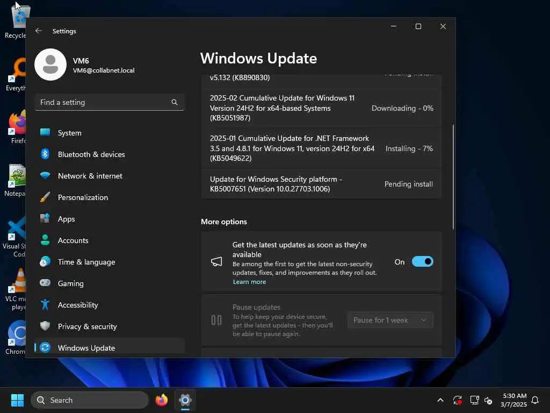Click the Windows Update sync icon in sidebar

tap(45, 347)
